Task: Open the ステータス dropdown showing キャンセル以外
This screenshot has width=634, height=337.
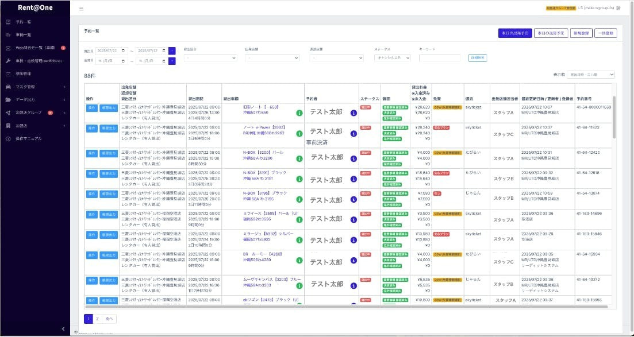Action: coord(392,58)
